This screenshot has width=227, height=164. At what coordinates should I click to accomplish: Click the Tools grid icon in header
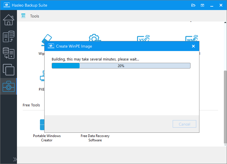tap(23, 16)
